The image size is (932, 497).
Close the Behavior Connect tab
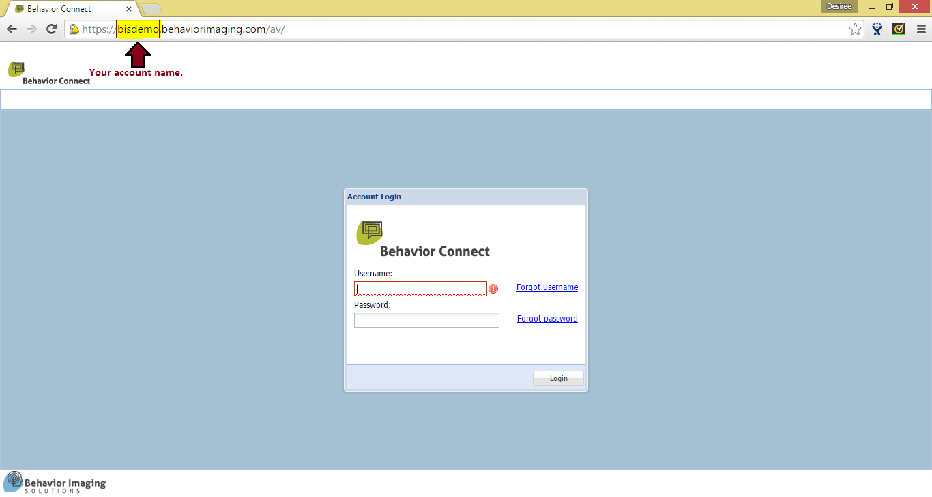pyautogui.click(x=129, y=9)
